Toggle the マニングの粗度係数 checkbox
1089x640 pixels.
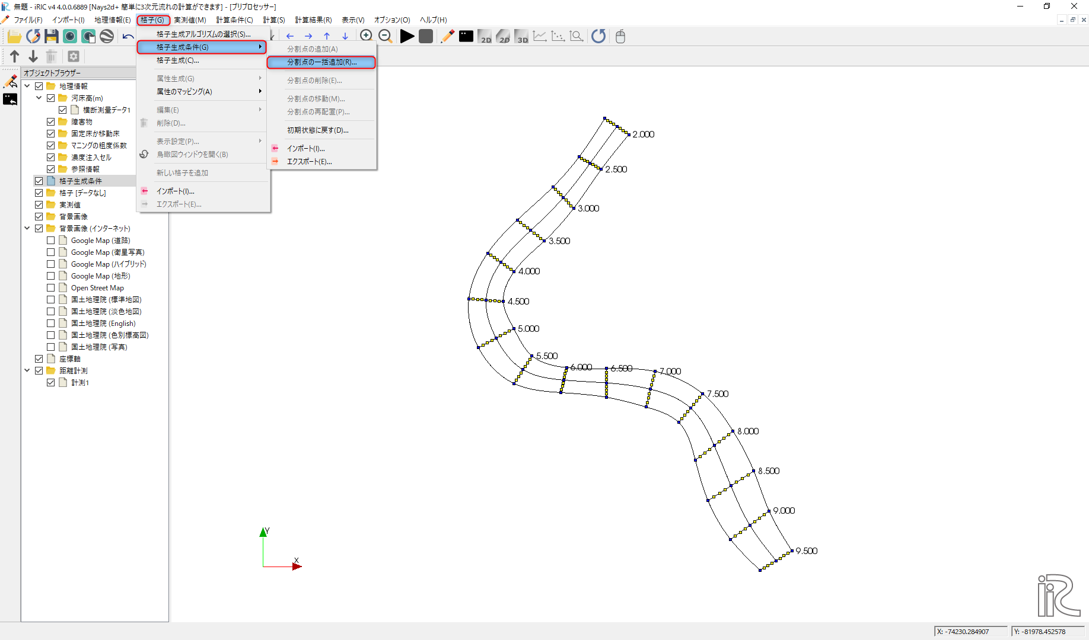point(51,146)
